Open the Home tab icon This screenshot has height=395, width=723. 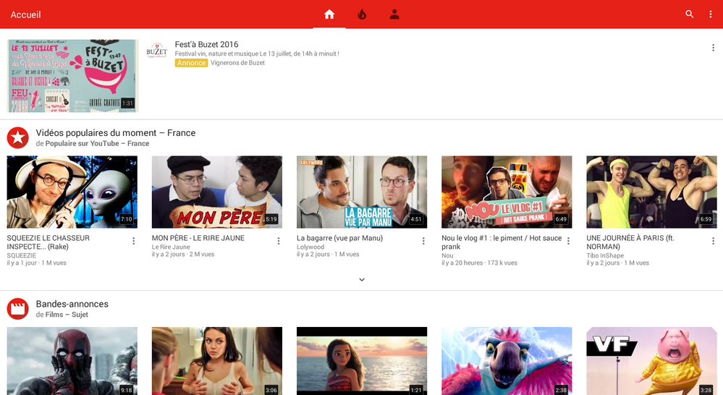click(x=329, y=14)
